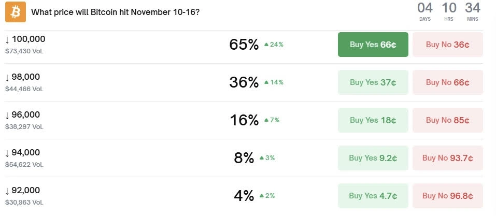Open the ↓ 92,000 outcome row label
496x216 pixels.
click(x=23, y=190)
